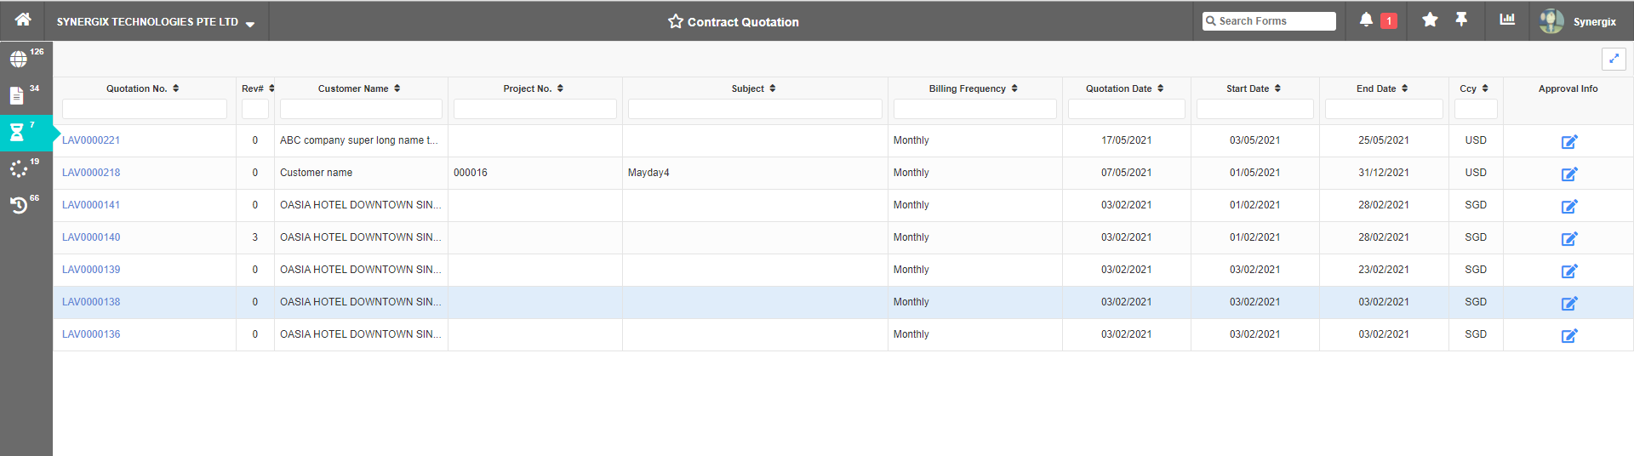Open the bar chart dashboard icon
This screenshot has height=456, width=1634.
click(x=1507, y=20)
